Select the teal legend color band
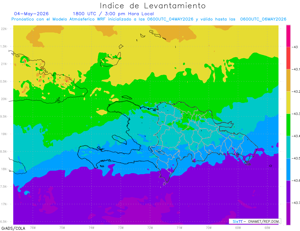Viewport: 300px width, 231px height. (288, 147)
